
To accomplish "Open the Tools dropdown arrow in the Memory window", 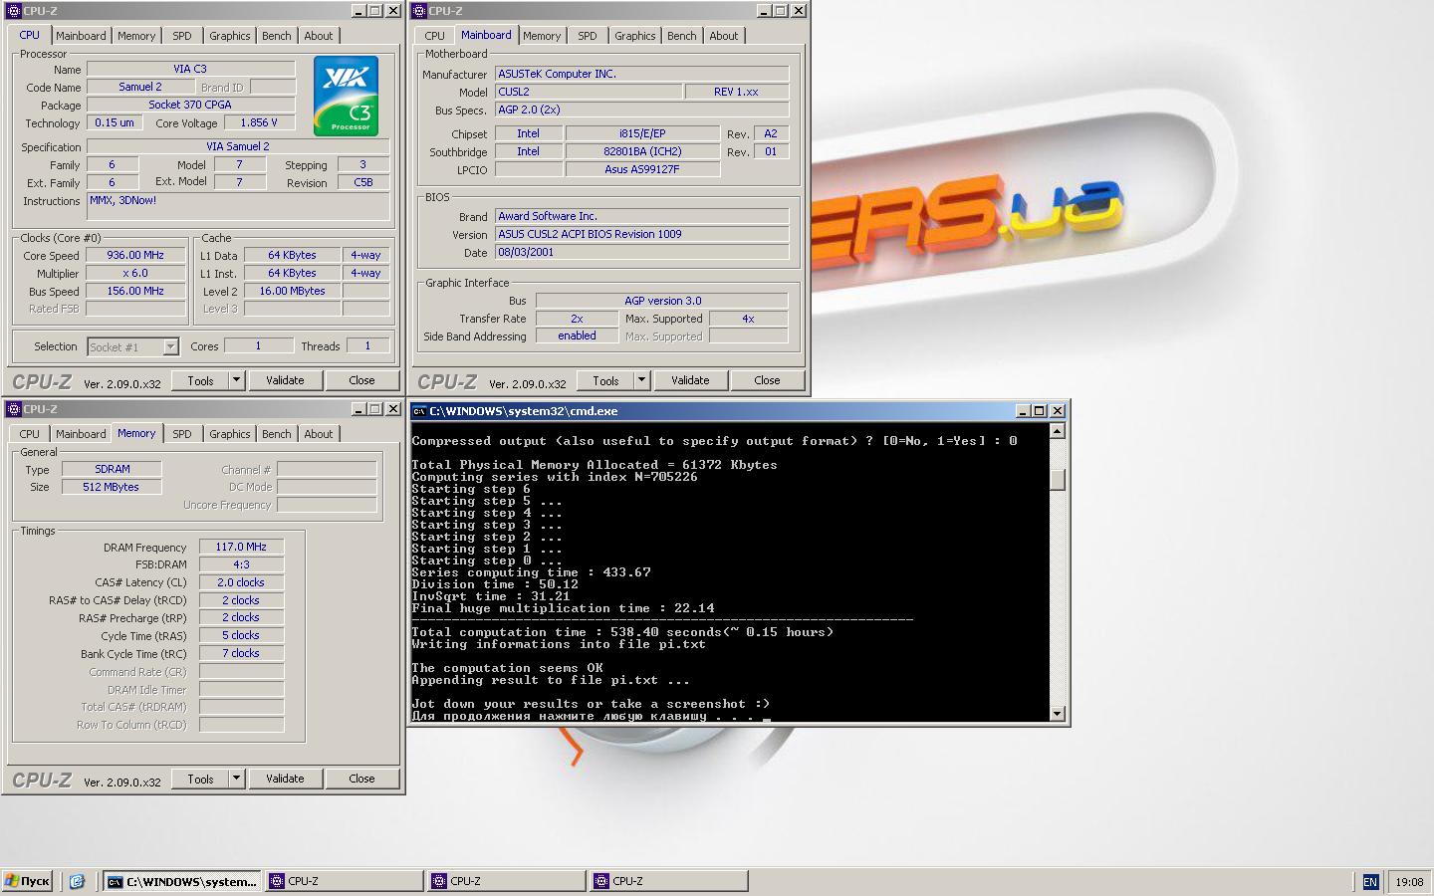I will click(236, 779).
